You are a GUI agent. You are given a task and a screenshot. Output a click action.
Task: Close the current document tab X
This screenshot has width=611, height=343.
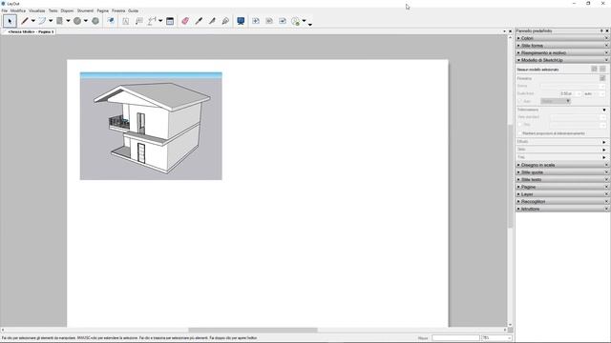tap(510, 31)
